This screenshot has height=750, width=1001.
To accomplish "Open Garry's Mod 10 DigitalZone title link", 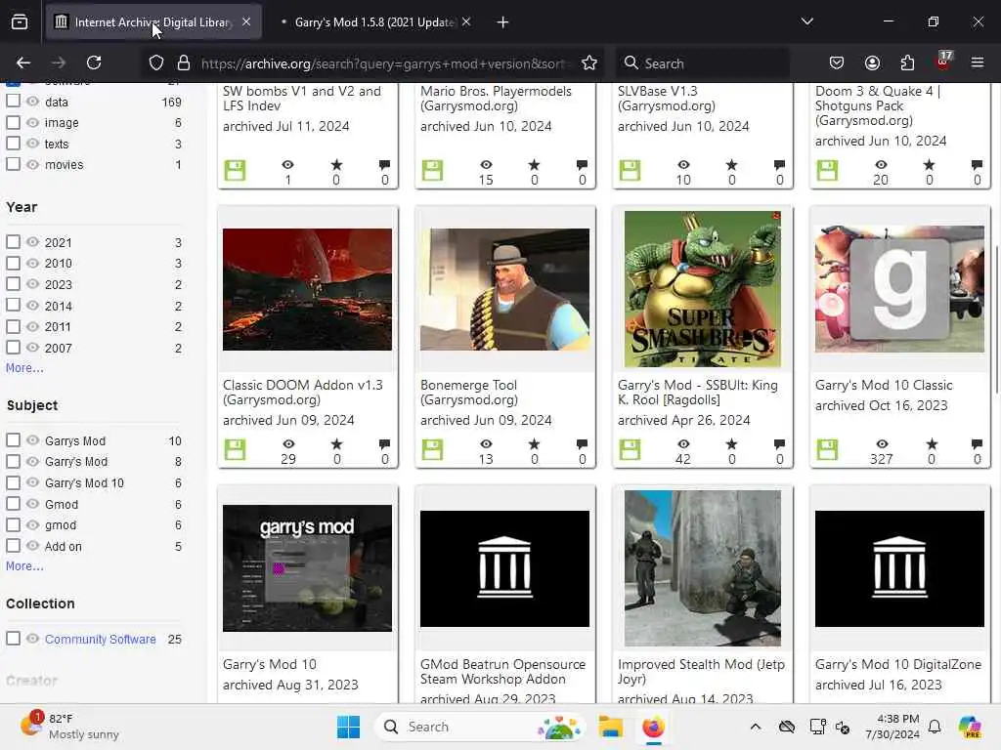I will tap(898, 664).
